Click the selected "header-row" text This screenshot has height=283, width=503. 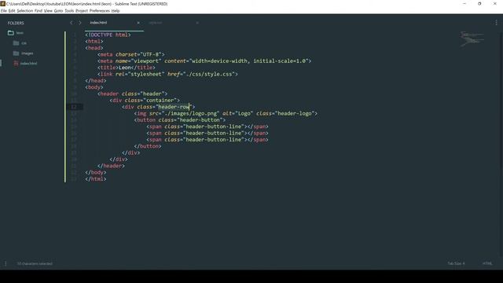[x=174, y=107]
